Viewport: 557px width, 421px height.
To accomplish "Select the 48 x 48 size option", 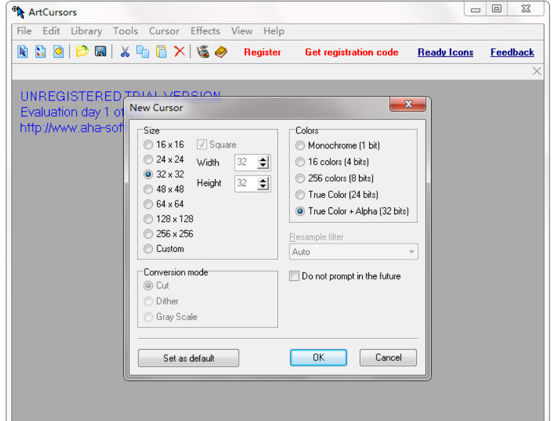I will point(148,189).
